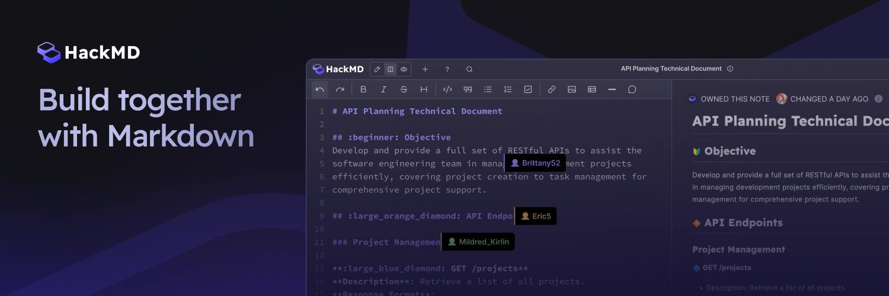Click editor line 1 '# API Planning Technical Document'

(x=417, y=111)
